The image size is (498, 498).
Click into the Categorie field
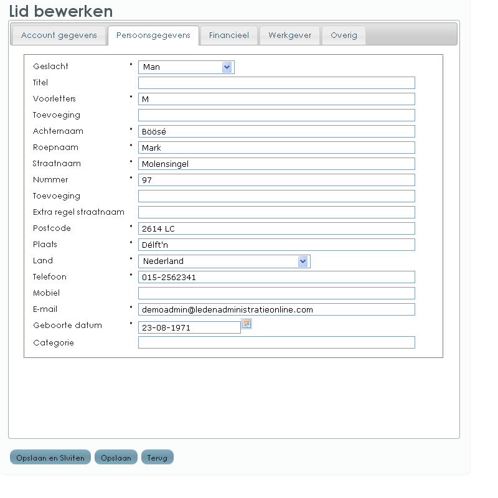pyautogui.click(x=276, y=342)
